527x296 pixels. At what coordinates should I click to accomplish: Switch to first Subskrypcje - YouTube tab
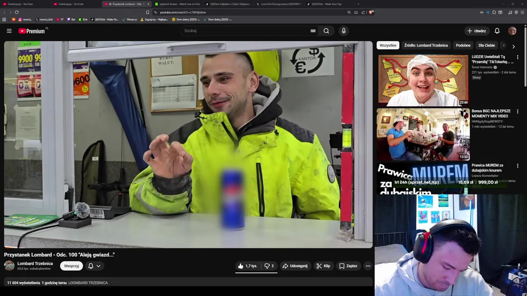point(25,4)
